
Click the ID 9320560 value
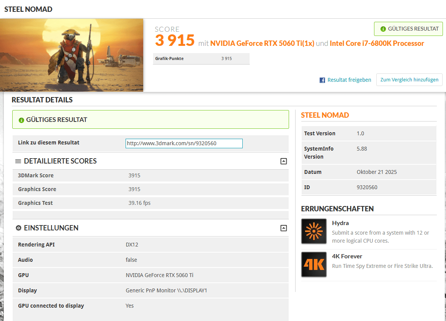pyautogui.click(x=367, y=187)
